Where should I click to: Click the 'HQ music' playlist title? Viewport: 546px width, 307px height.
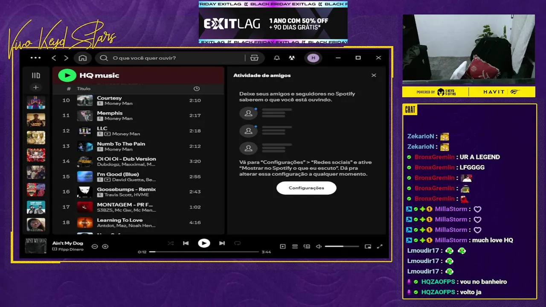(99, 75)
